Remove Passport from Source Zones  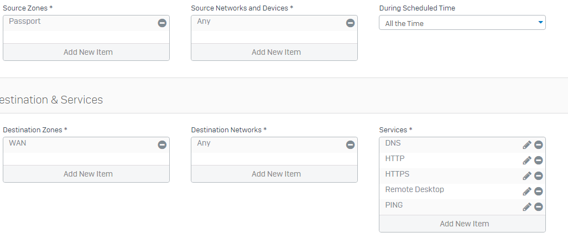(162, 23)
